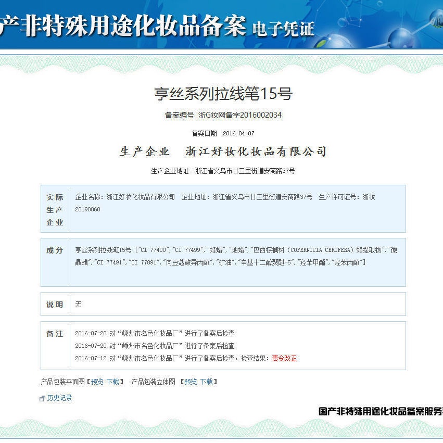Click the filing date 2016-04-07

point(238,133)
